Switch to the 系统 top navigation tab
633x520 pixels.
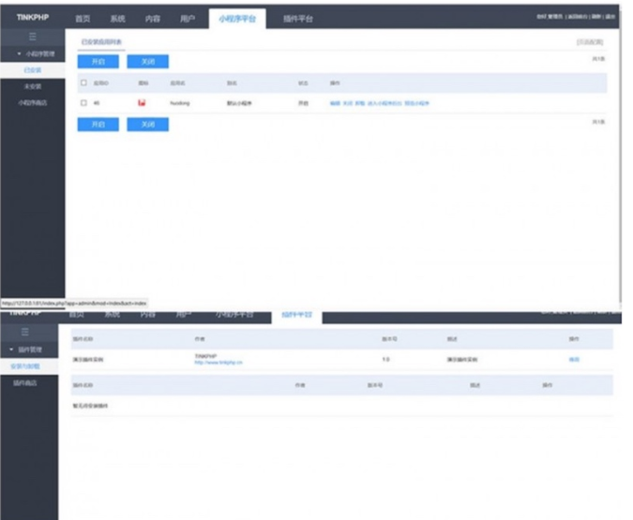coord(117,18)
